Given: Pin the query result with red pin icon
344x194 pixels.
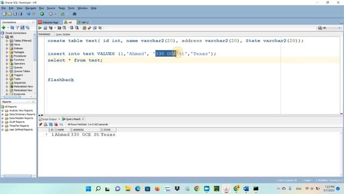Looking at the screenshot, I should point(40,124).
